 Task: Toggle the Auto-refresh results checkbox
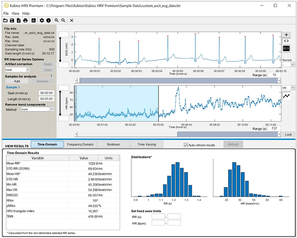(x=186, y=145)
